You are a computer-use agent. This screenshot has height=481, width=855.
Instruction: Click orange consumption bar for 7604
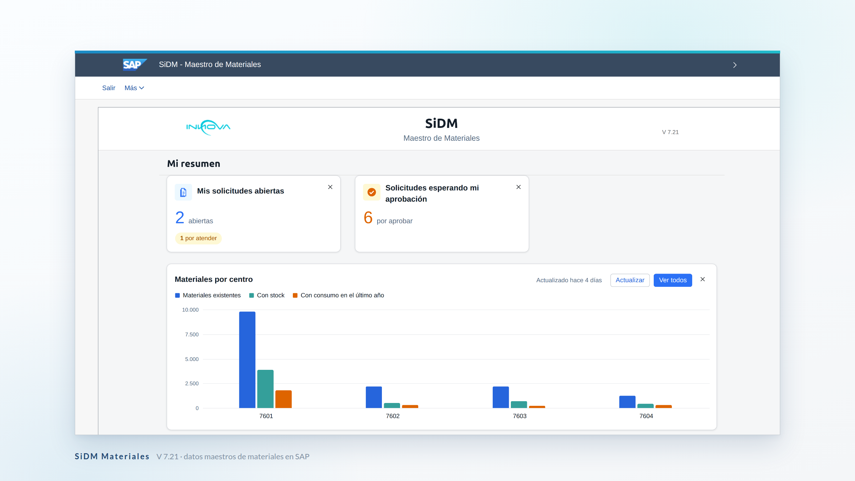[664, 407]
